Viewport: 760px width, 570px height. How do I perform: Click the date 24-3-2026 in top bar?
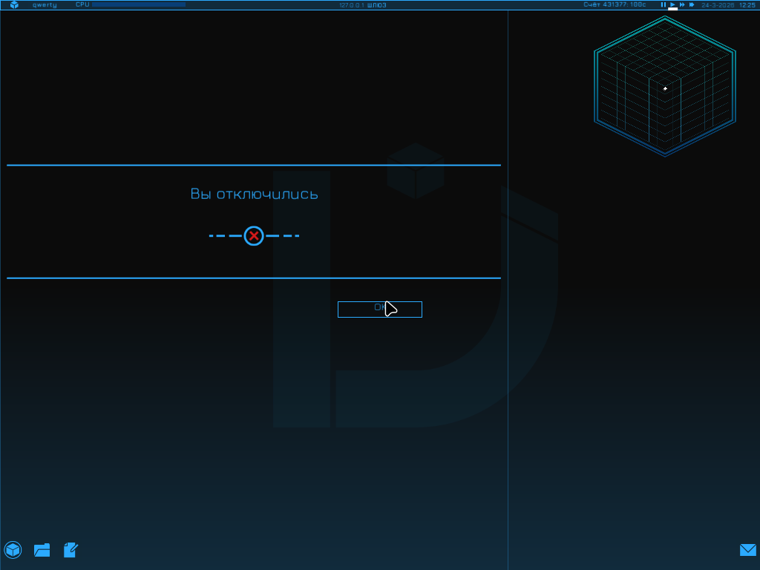click(718, 5)
